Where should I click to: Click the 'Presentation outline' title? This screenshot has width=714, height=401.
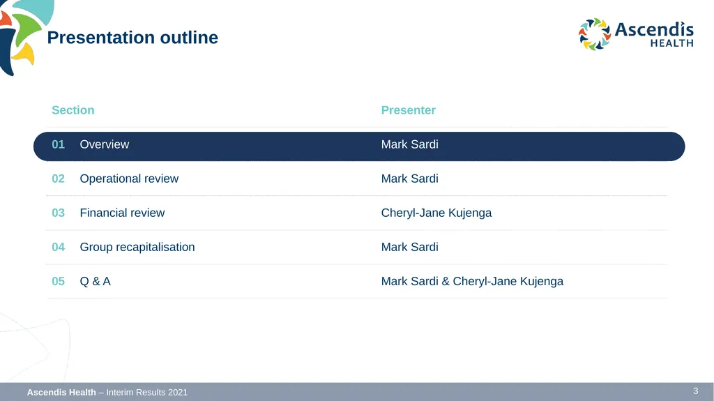click(132, 38)
